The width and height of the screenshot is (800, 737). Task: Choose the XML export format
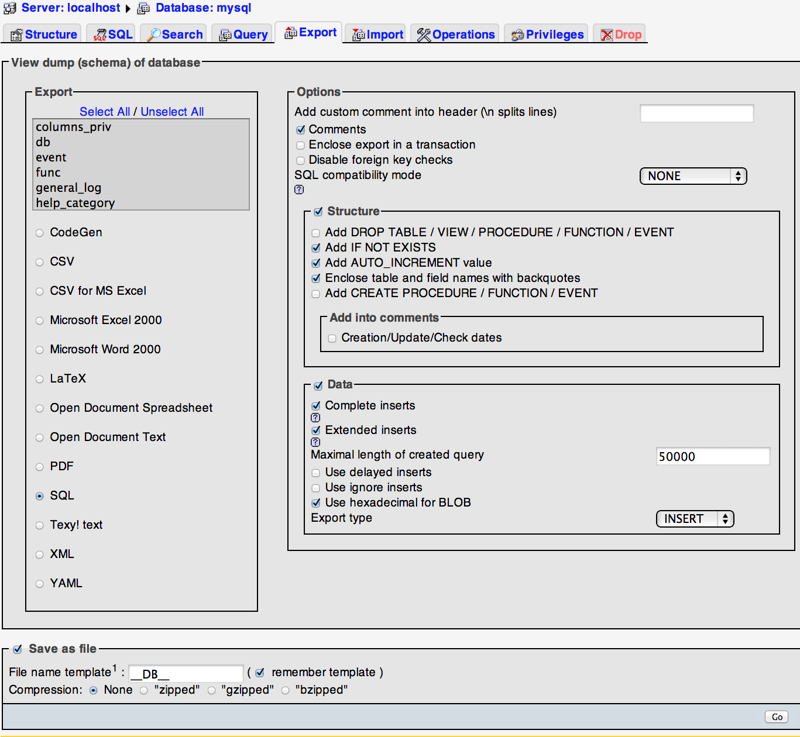pyautogui.click(x=40, y=555)
